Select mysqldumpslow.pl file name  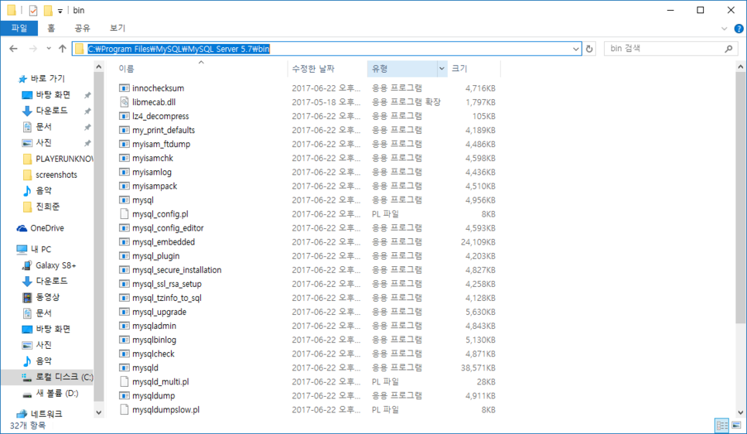click(x=165, y=410)
